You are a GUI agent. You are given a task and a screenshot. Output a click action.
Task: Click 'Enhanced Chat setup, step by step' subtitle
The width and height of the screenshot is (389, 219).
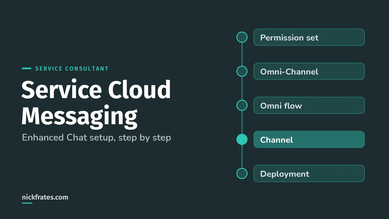coord(96,137)
